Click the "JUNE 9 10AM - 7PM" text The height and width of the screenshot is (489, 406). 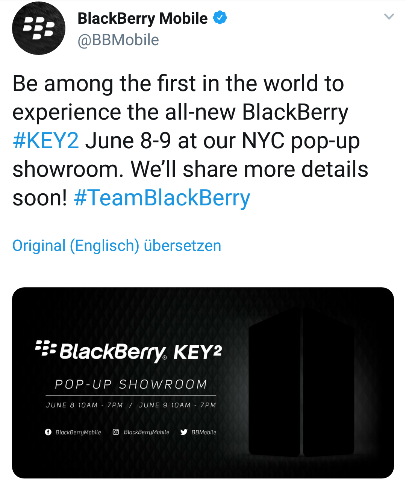pos(177,405)
